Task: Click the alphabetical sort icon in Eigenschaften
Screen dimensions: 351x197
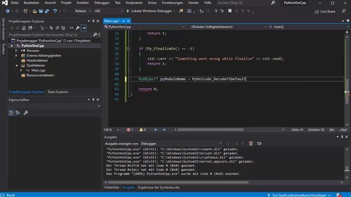Action: (18, 113)
